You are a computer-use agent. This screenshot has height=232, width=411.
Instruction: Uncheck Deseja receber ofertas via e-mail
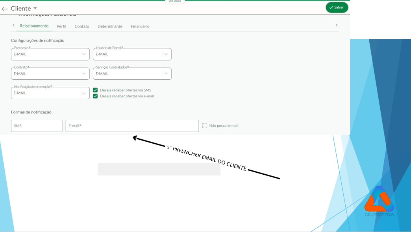(x=95, y=96)
